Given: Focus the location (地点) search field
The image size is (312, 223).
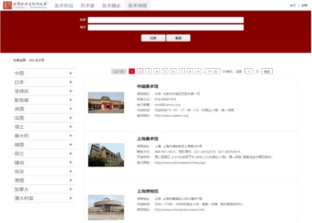Looking at the screenshot, I should (x=166, y=28).
